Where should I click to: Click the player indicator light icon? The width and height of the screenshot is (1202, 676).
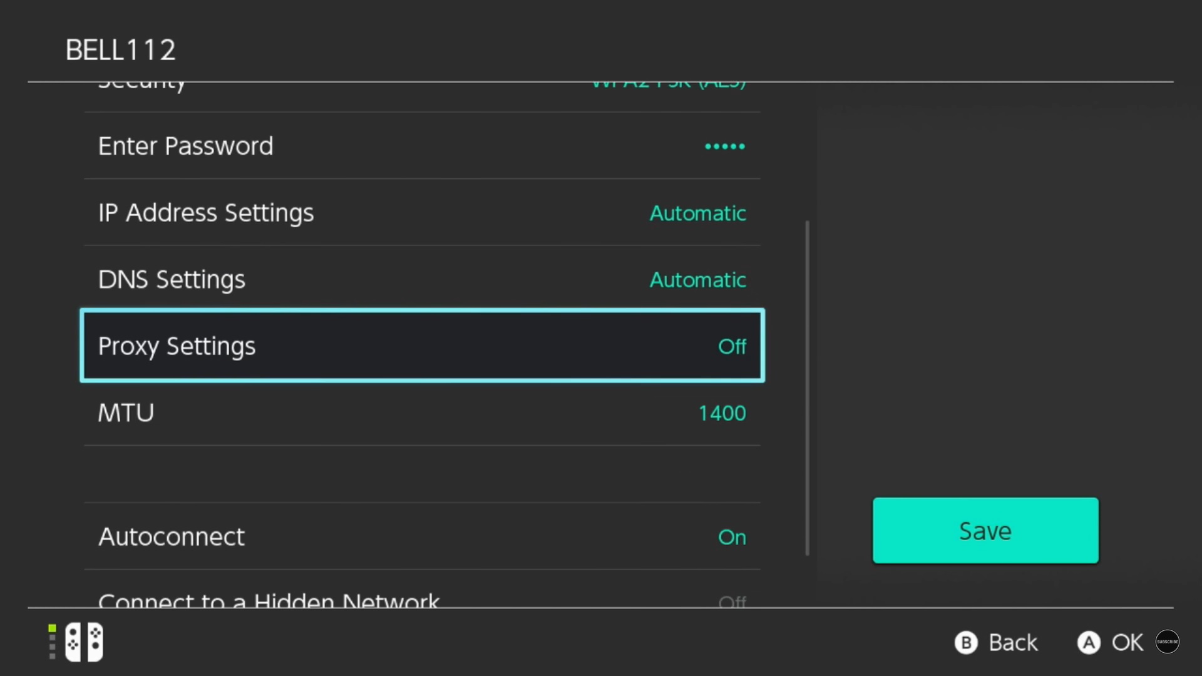tap(53, 642)
